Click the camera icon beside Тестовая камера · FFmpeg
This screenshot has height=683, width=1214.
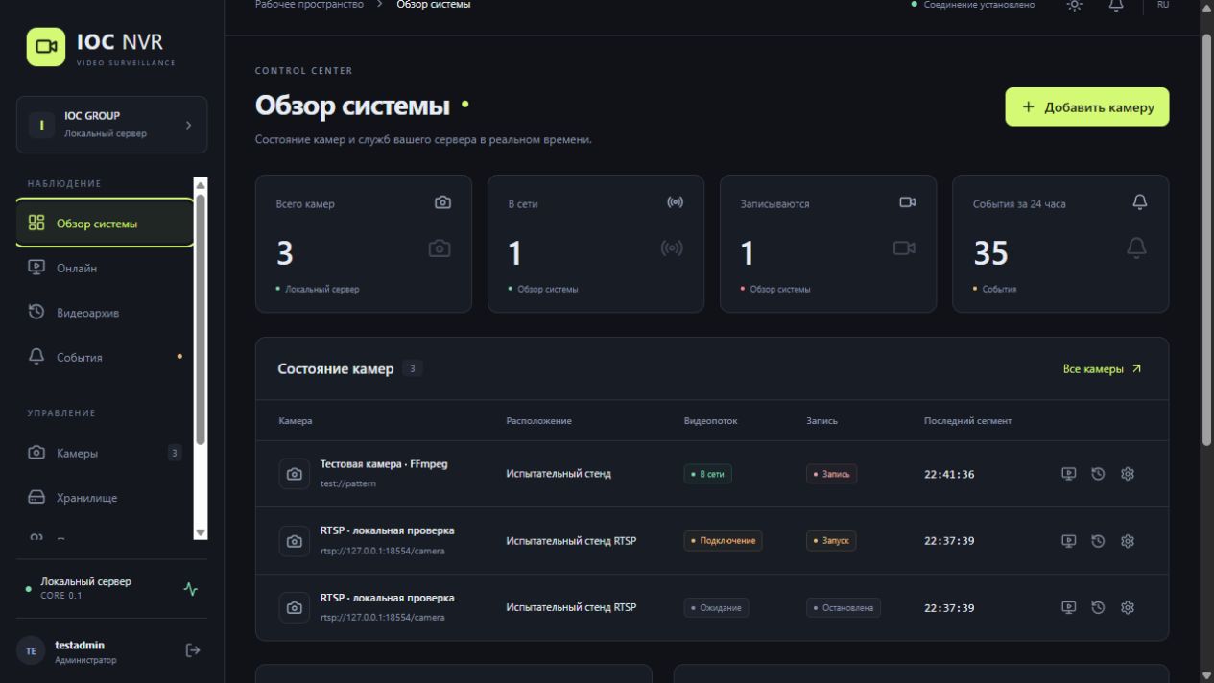click(x=294, y=474)
